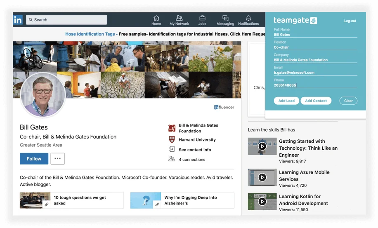Click 'Learn the skills Bill has' heading

[272, 130]
